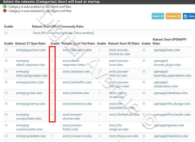Open emerging-botcc.rules link
The height and width of the screenshot is (142, 195).
click(30, 82)
